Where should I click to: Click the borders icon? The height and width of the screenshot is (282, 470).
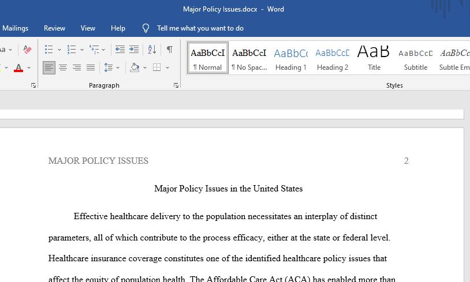coord(157,67)
